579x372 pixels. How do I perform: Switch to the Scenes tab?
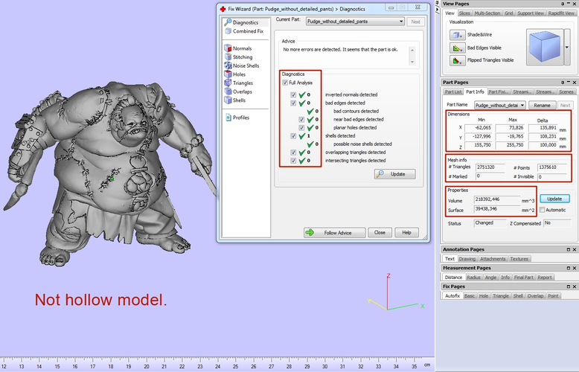pyautogui.click(x=566, y=92)
